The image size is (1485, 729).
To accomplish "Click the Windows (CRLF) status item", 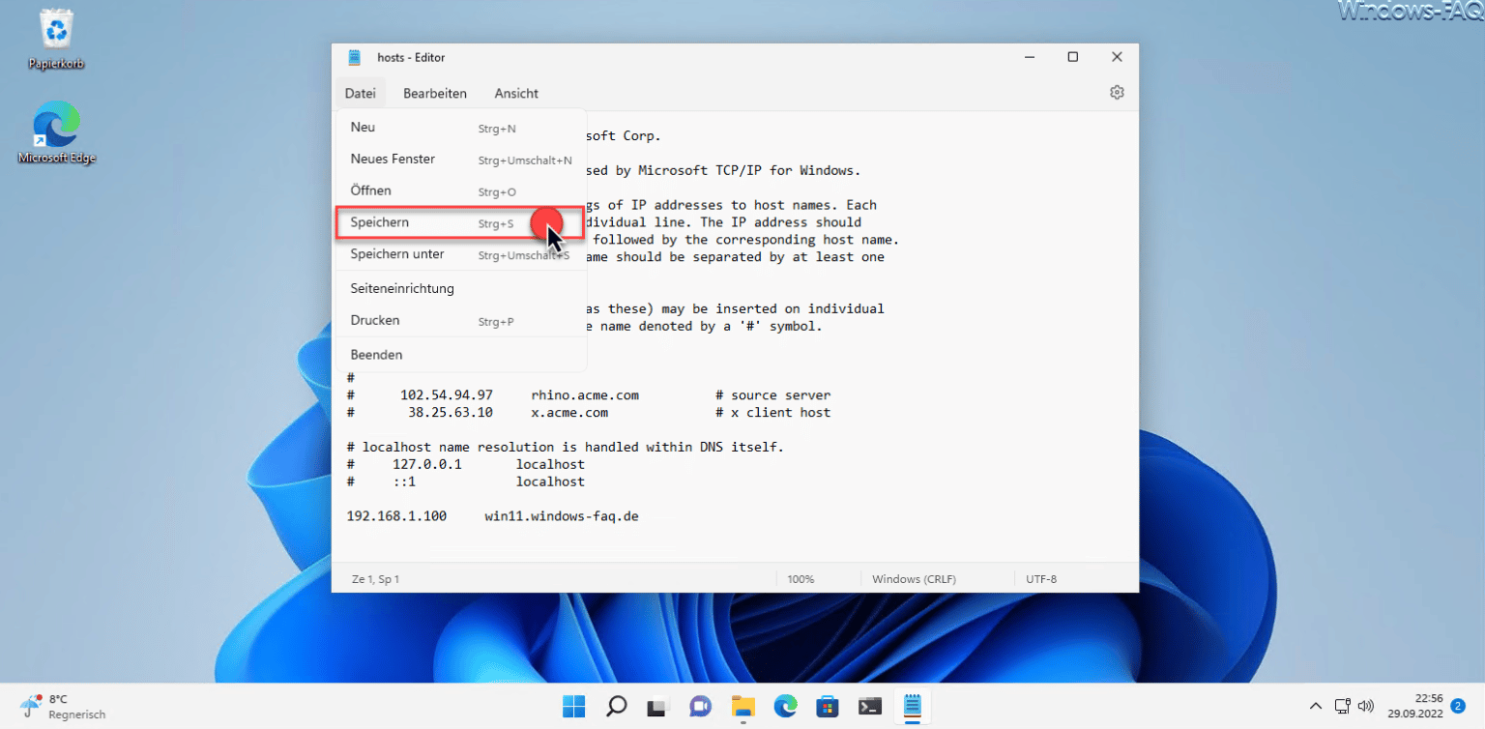I will click(913, 578).
